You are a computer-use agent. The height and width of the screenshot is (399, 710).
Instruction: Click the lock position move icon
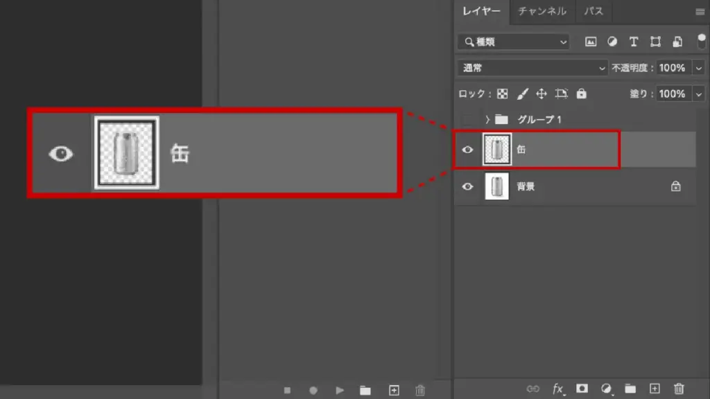pyautogui.click(x=542, y=94)
